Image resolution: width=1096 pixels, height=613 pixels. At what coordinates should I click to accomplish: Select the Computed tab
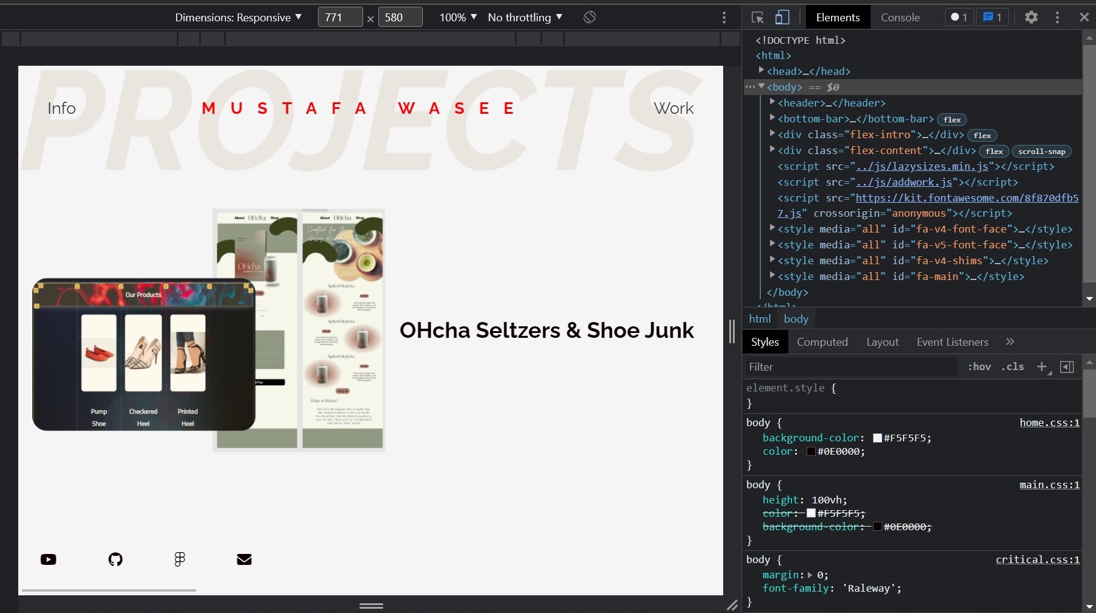822,342
